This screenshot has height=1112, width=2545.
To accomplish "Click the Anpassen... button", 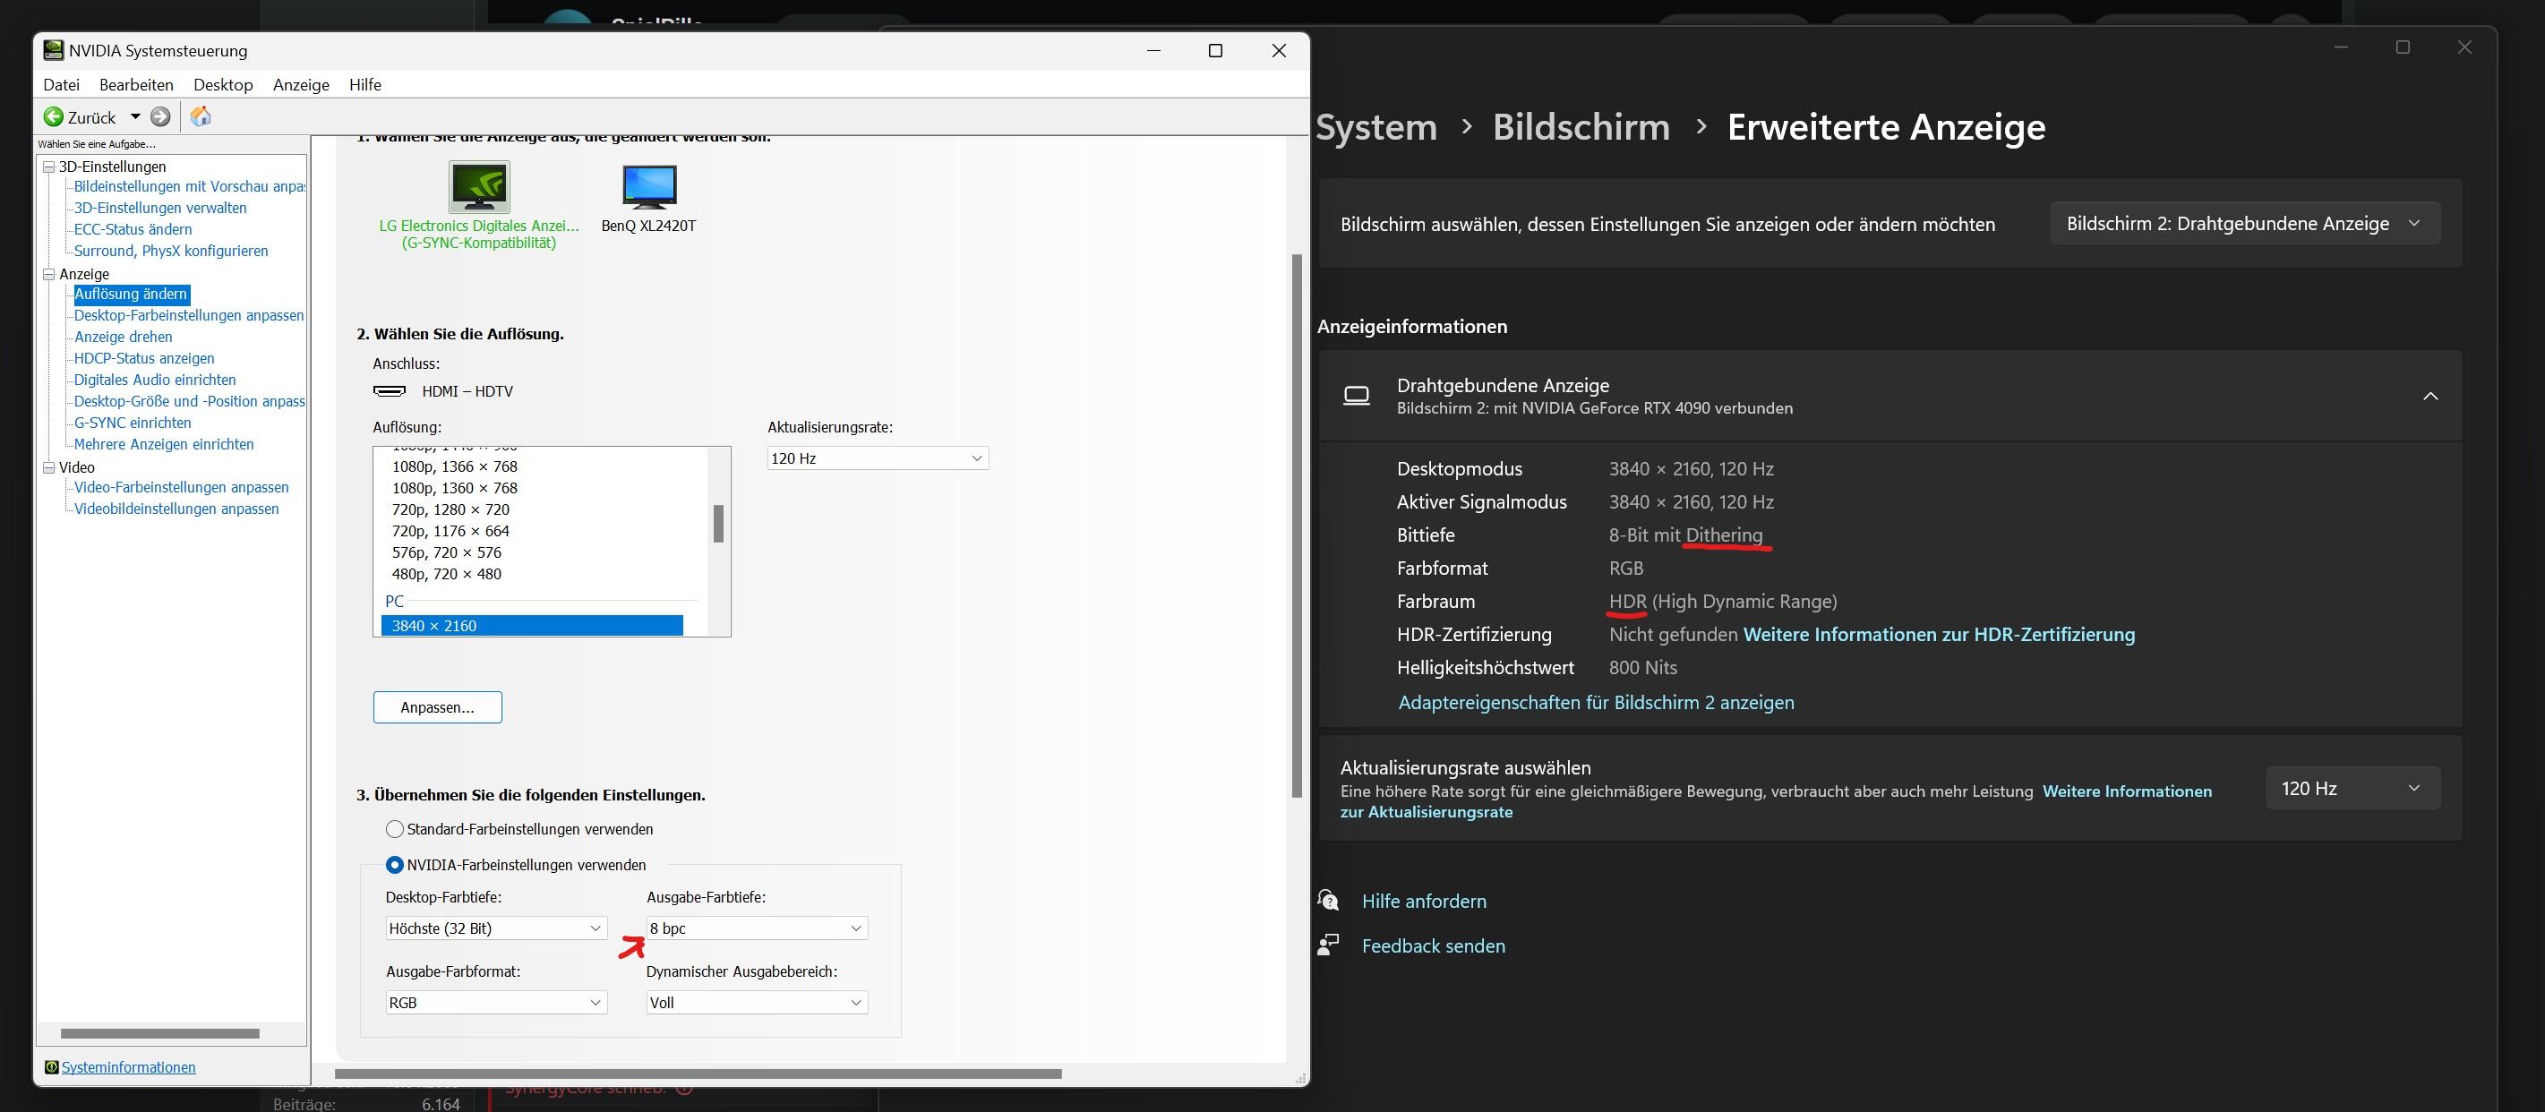I will 438,707.
